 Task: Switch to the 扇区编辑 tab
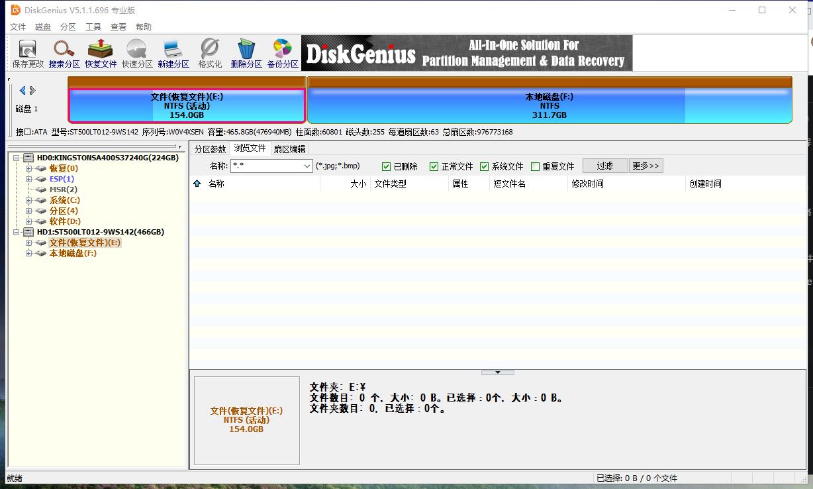(289, 149)
